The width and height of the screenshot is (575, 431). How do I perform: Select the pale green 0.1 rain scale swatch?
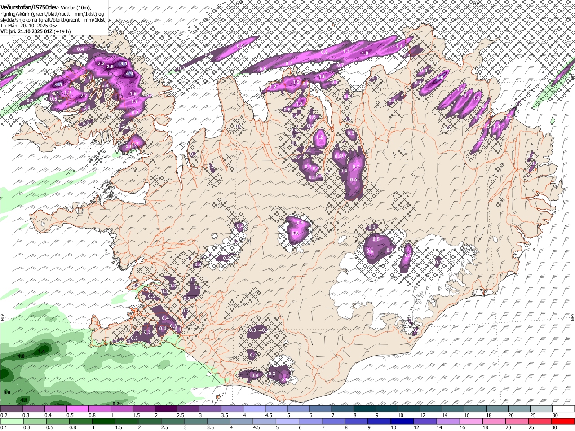(x=11, y=422)
